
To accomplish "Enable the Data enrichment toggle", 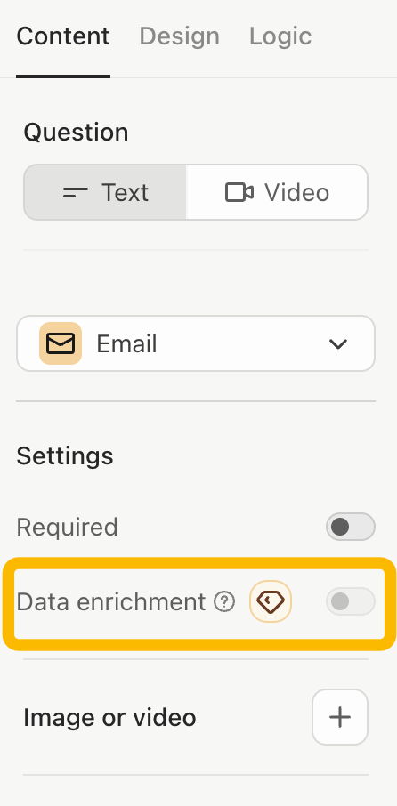I will pyautogui.click(x=350, y=601).
